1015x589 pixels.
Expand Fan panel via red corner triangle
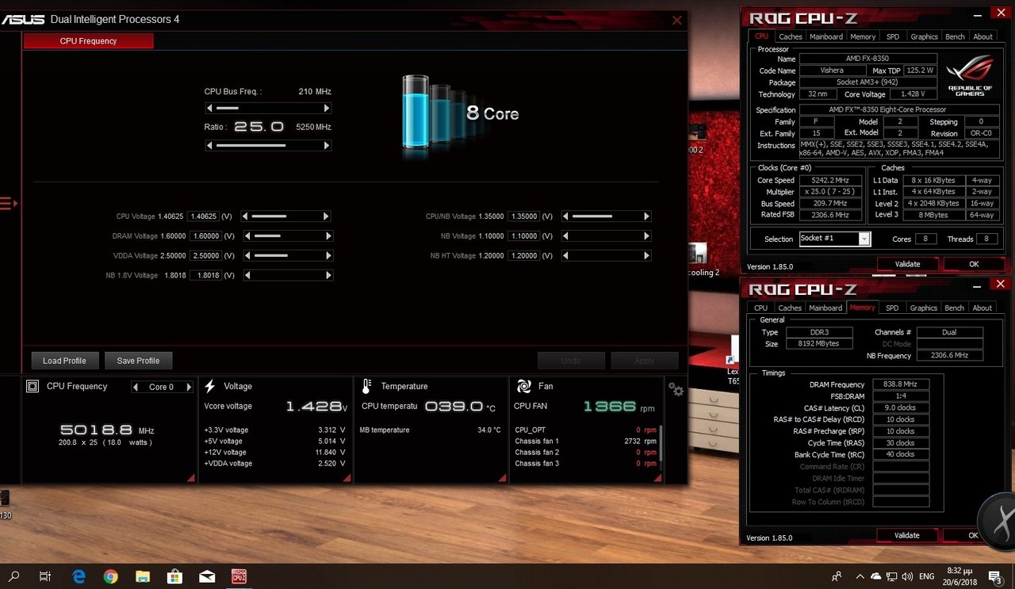[657, 478]
